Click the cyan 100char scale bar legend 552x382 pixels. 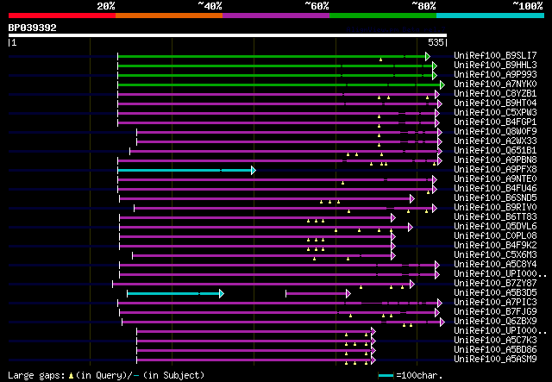(x=386, y=376)
